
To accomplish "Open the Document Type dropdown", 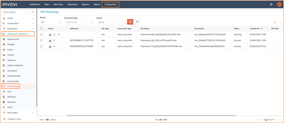I will [79, 22].
